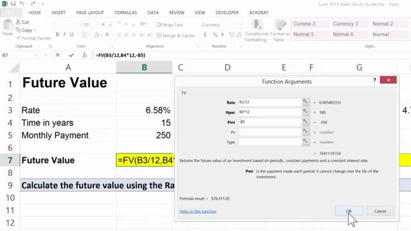Click the Insert Function fx icon

(85, 55)
